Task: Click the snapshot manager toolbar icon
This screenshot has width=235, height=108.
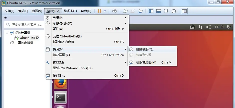Action: 141,11
